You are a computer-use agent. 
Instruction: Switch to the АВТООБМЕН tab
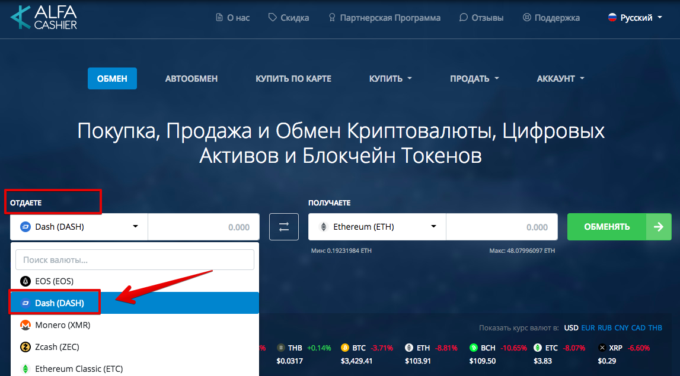pos(191,79)
